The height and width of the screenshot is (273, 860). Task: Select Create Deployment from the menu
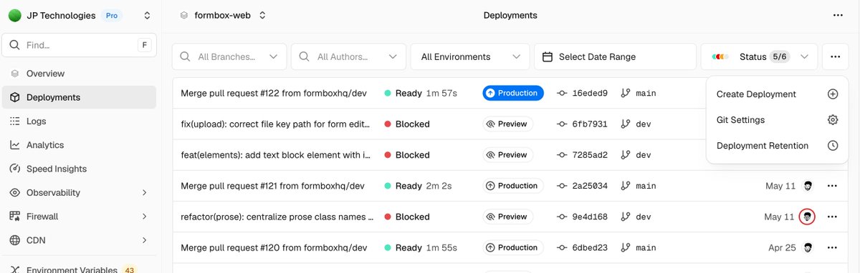(778, 94)
